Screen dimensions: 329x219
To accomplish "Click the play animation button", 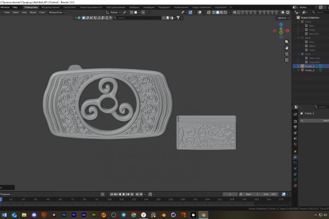I will pos(123,194).
